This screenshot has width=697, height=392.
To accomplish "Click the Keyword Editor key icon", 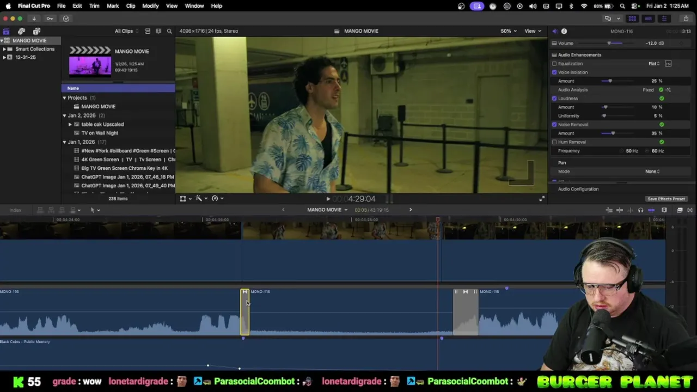I will coord(50,19).
